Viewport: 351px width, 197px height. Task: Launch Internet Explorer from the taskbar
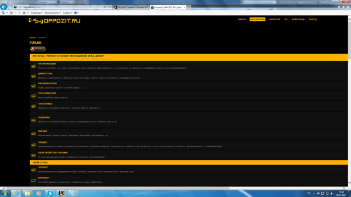16,193
